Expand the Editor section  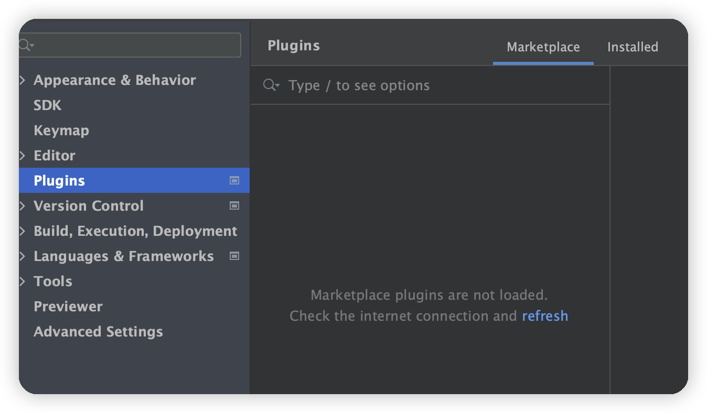point(23,156)
